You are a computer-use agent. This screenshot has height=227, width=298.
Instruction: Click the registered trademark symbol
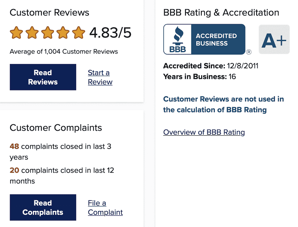click(x=249, y=52)
